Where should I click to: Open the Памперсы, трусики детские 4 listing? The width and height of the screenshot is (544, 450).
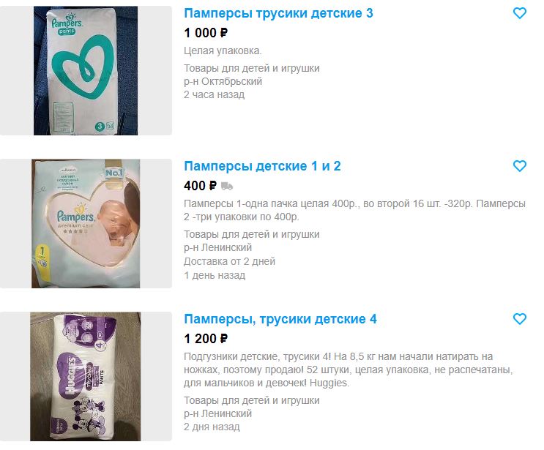coord(280,319)
